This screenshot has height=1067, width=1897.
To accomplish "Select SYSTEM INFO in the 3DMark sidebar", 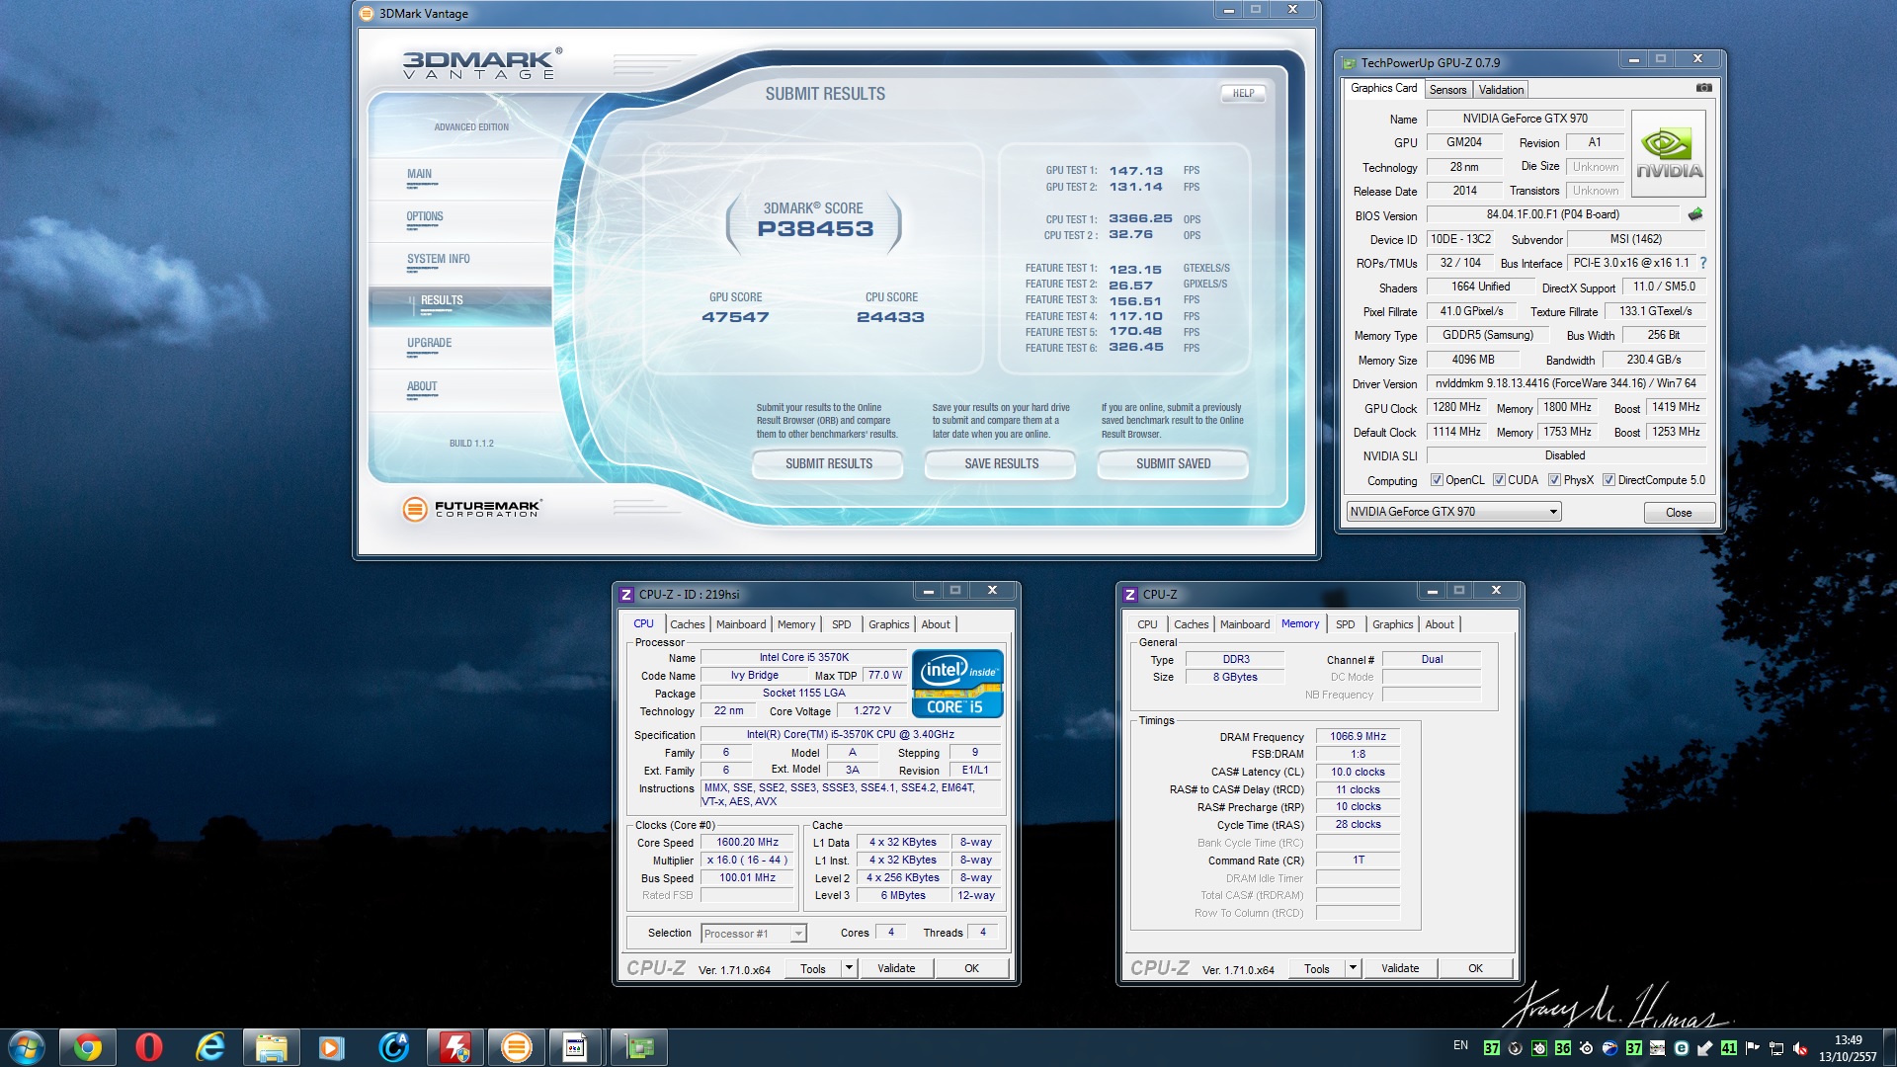I will point(438,259).
